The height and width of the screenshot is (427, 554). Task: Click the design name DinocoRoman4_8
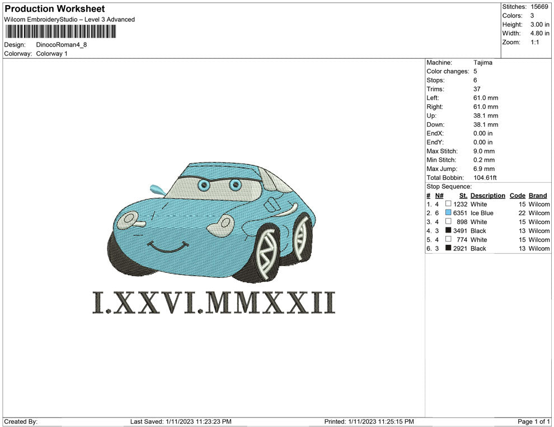pos(62,45)
